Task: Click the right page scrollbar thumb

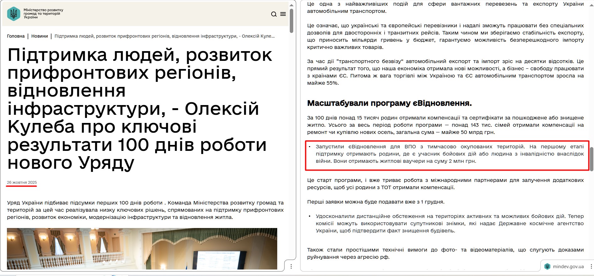Action: click(591, 159)
